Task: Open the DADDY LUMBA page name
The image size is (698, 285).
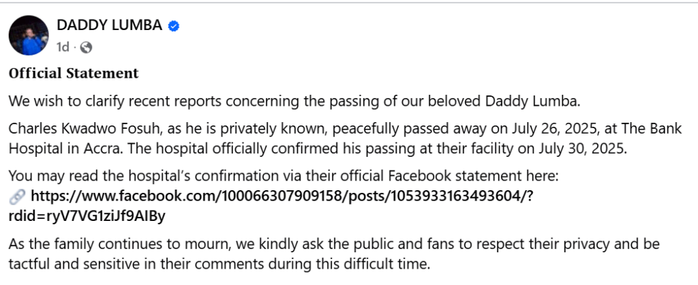Action: point(110,26)
